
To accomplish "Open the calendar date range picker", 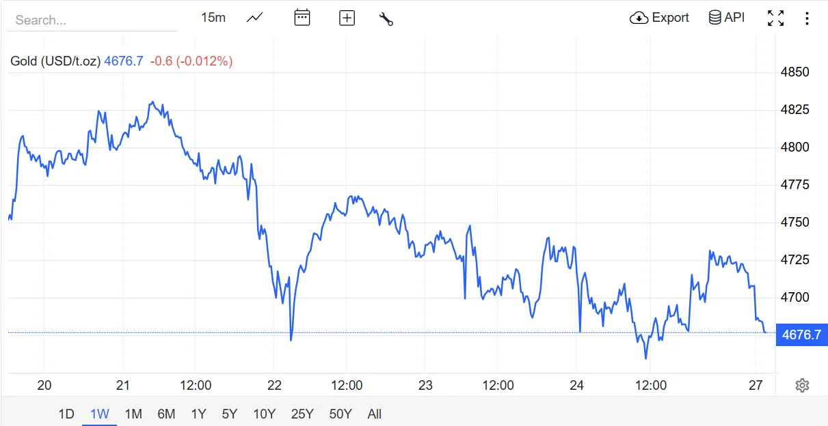I will (302, 18).
